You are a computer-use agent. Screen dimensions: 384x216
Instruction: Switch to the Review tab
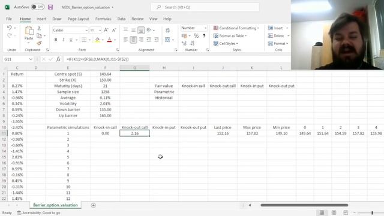(137, 19)
